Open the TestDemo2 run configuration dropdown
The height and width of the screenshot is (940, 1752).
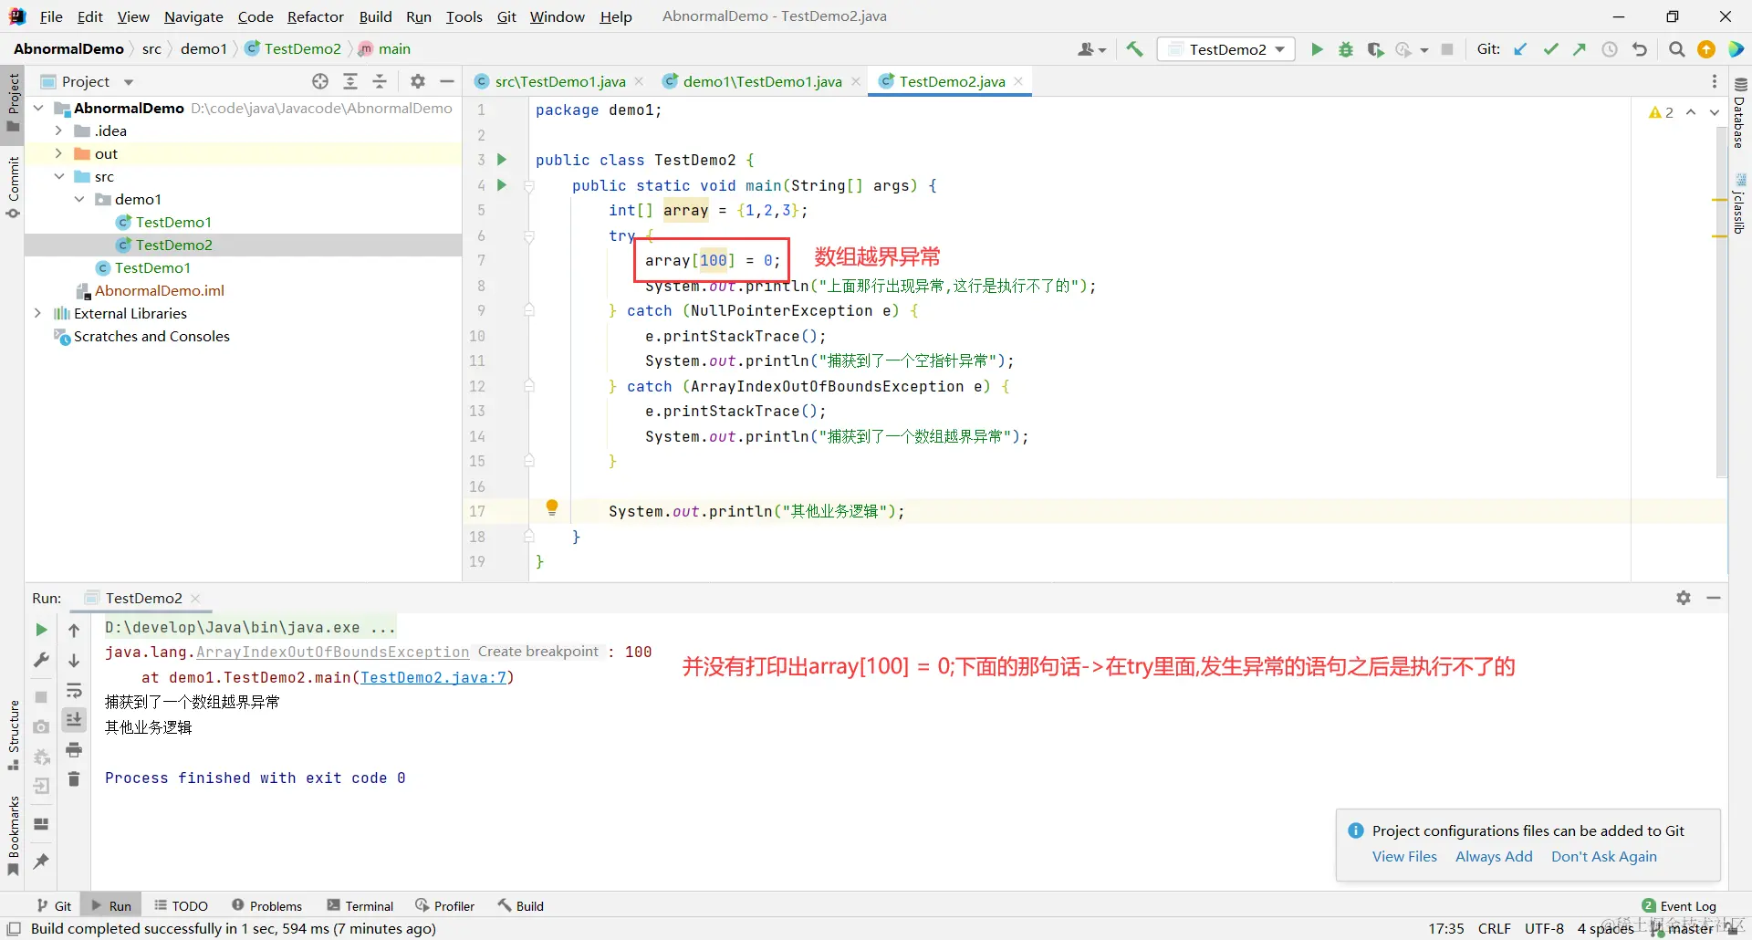pos(1227,49)
